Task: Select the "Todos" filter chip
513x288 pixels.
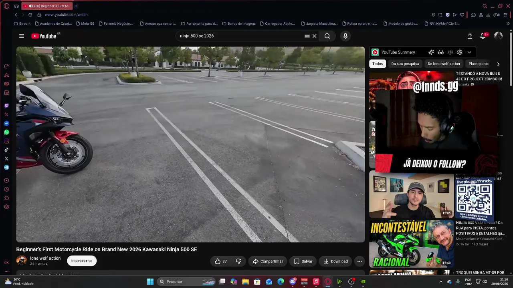Action: click(378, 64)
